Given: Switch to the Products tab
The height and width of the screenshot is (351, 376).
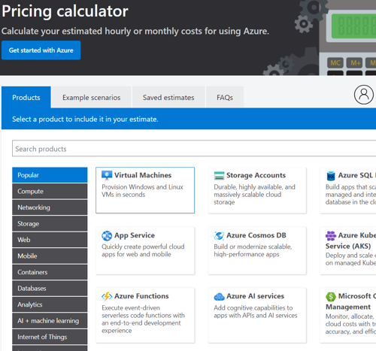Looking at the screenshot, I should (x=26, y=97).
